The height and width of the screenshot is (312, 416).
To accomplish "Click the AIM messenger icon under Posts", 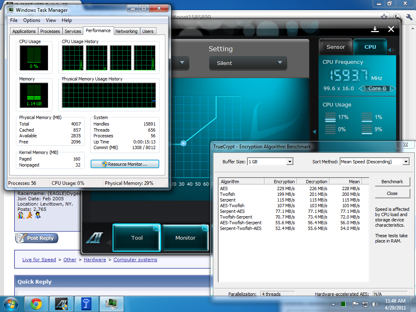I will (x=29, y=215).
